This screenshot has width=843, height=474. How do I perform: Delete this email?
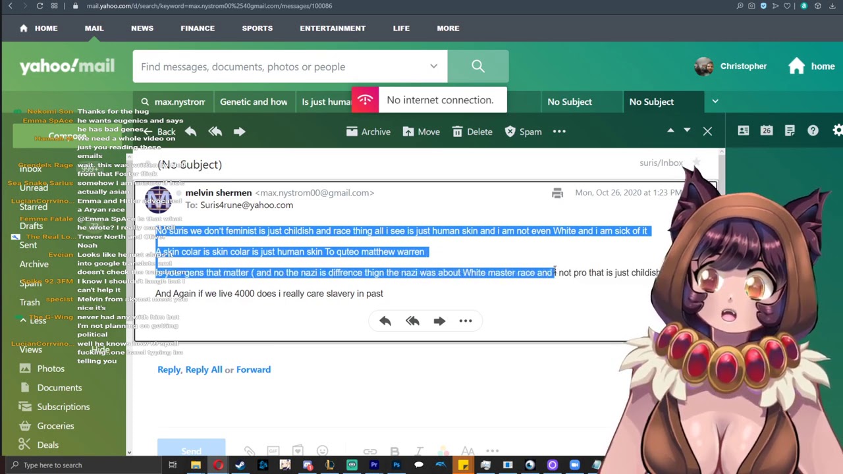click(x=472, y=132)
